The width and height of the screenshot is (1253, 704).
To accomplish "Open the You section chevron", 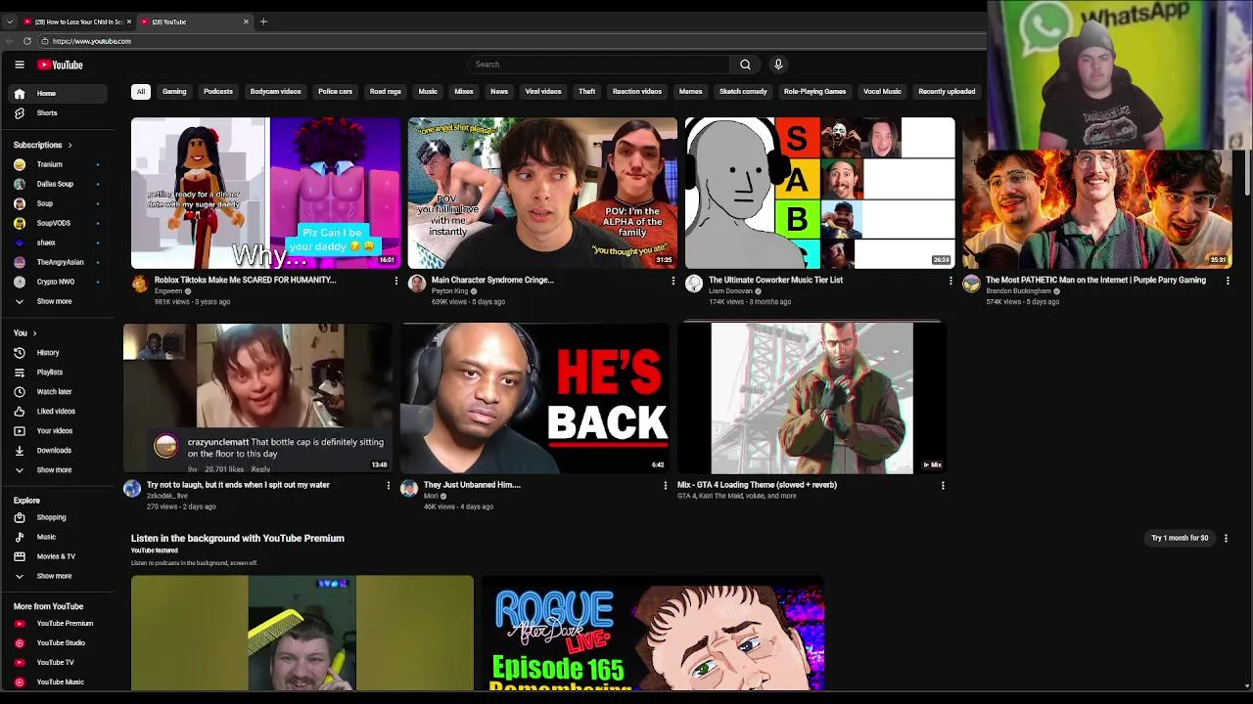I will pos(34,333).
